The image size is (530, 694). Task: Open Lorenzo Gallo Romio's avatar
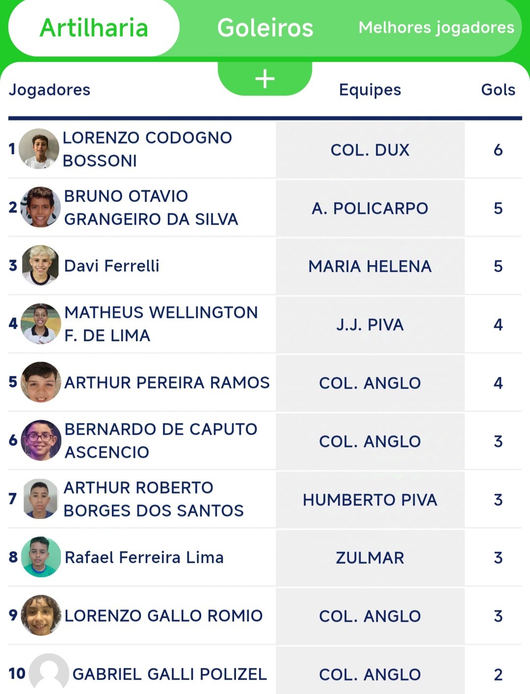tap(41, 615)
